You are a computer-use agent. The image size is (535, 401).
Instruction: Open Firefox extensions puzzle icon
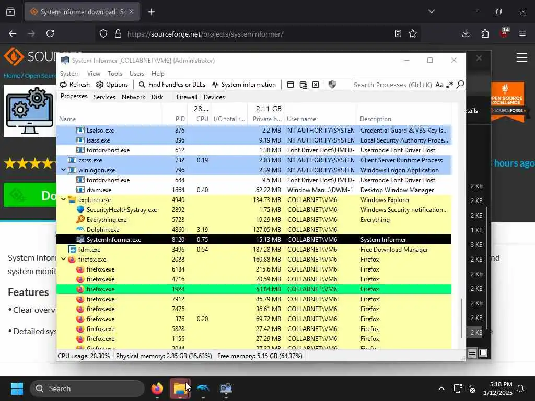pyautogui.click(x=485, y=33)
